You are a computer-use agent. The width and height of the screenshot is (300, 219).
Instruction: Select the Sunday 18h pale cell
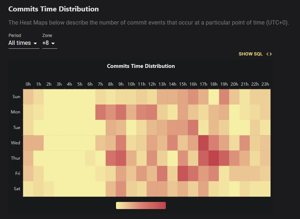point(214,97)
